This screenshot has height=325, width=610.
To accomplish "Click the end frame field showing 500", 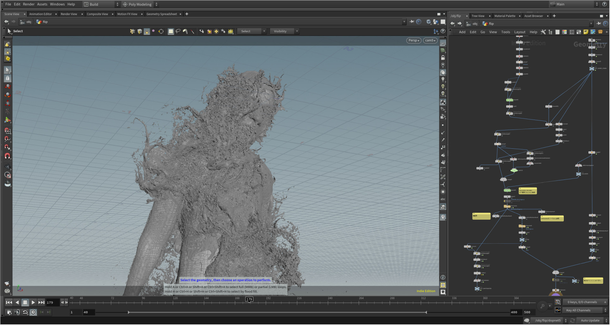I will coord(530,313).
